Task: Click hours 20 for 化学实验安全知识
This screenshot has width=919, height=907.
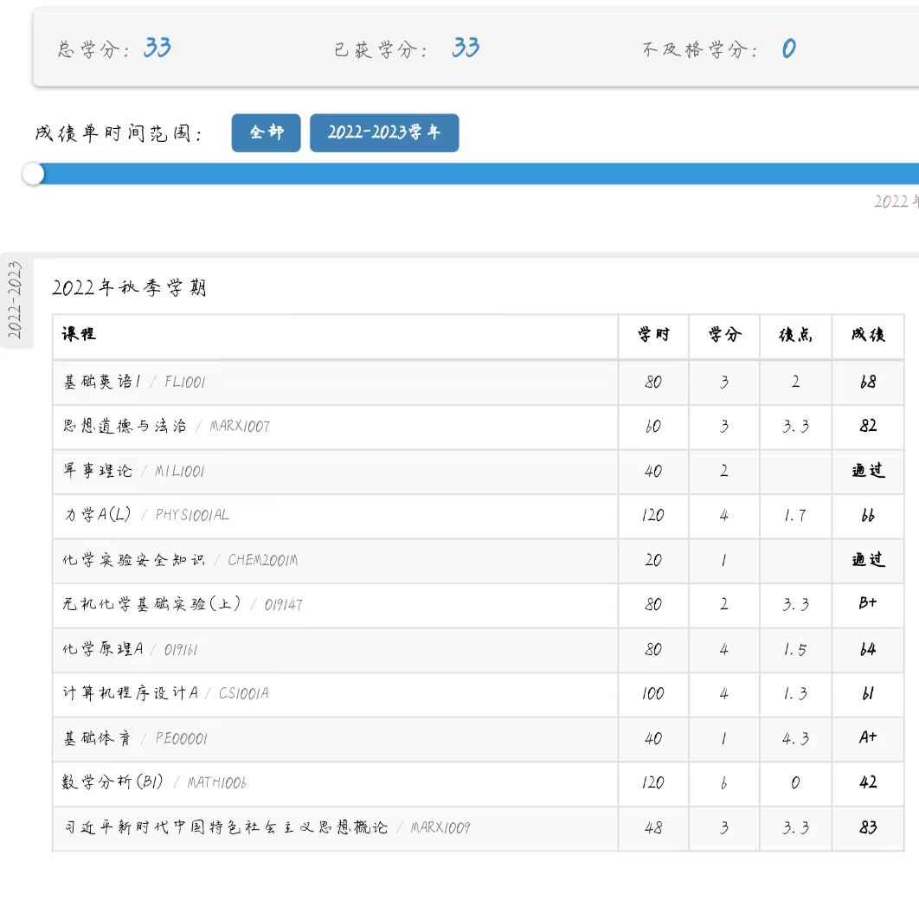Action: [653, 560]
